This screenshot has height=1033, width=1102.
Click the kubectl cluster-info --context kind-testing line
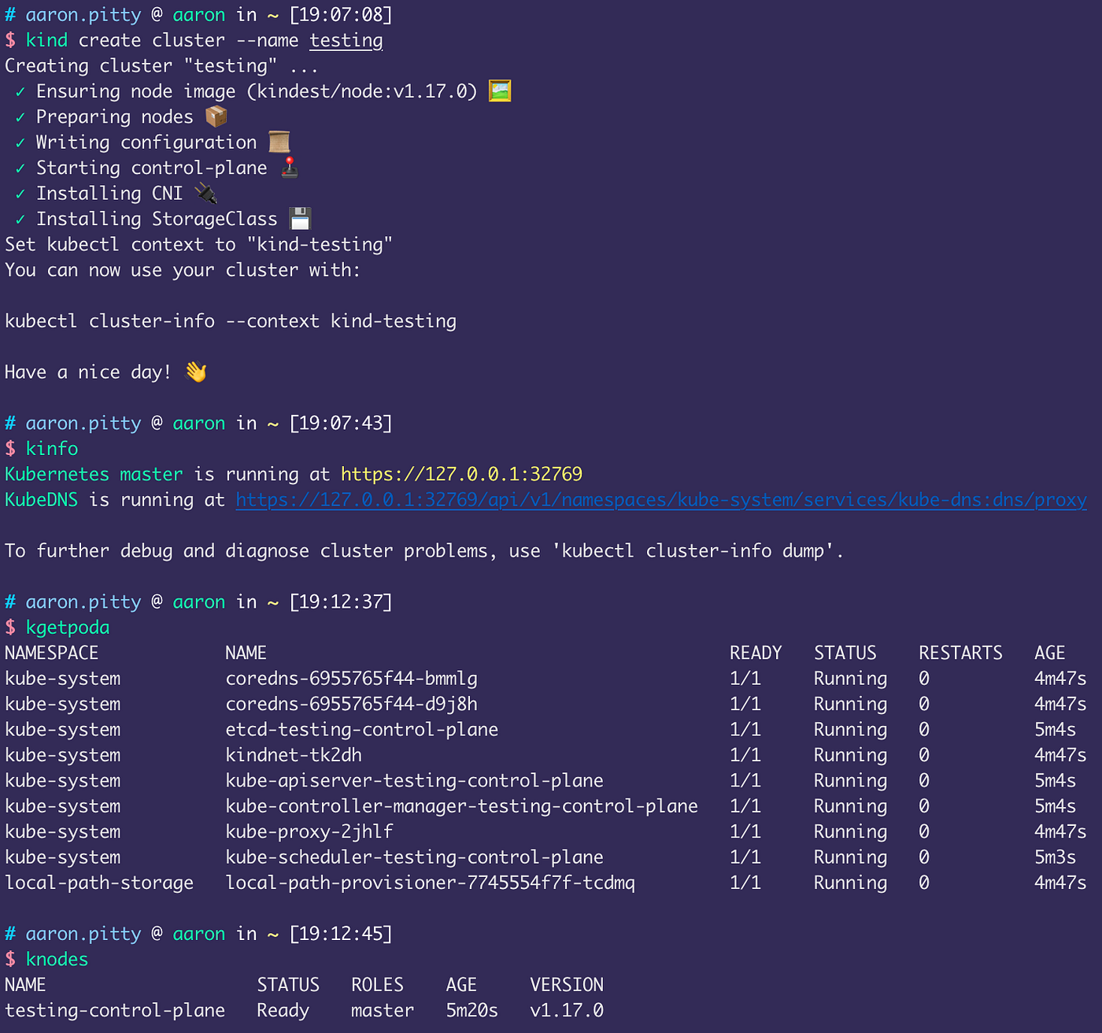(x=231, y=321)
